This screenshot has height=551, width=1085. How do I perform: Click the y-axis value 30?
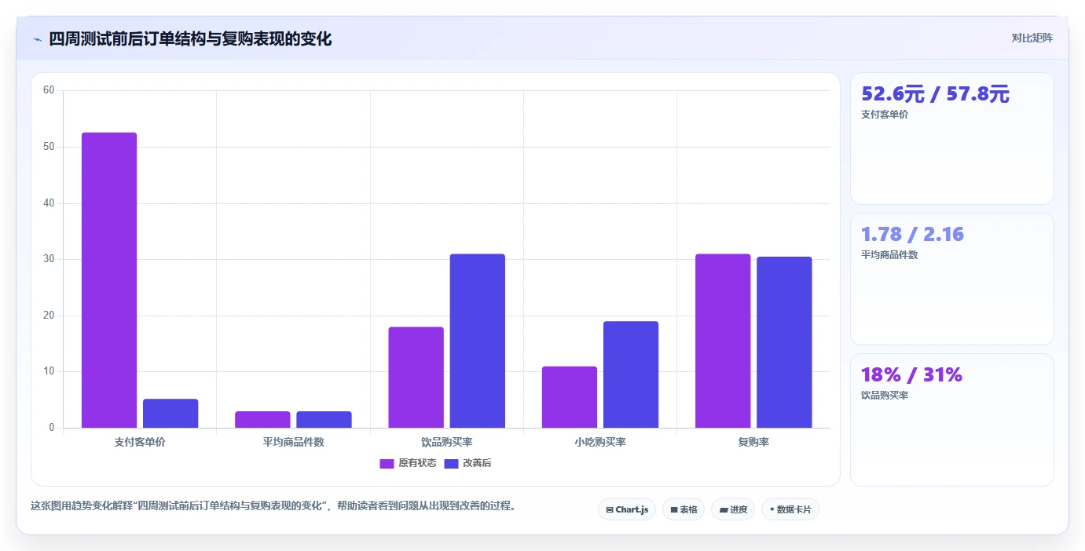point(49,259)
